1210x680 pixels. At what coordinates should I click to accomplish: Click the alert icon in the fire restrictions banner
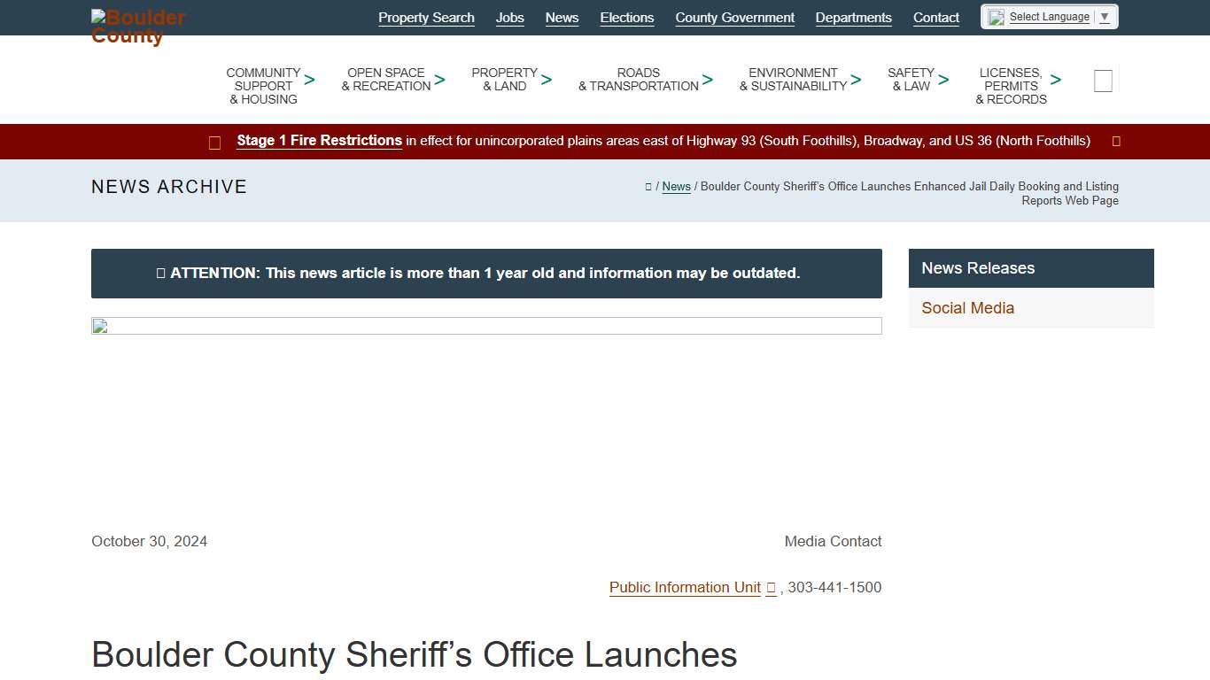(214, 142)
